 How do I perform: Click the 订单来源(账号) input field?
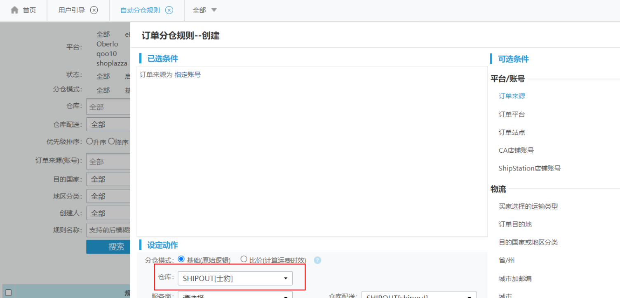tap(108, 161)
